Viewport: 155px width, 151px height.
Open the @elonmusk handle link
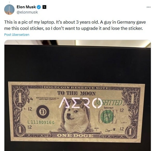click(x=27, y=12)
